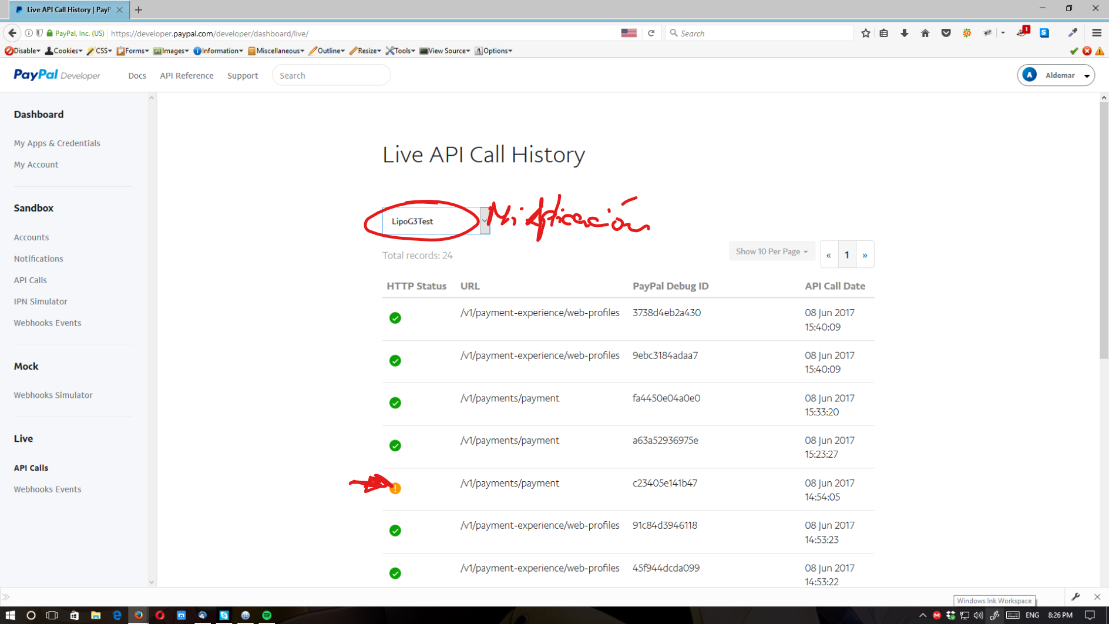This screenshot has height=624, width=1109.
Task: Open the View Source toolbar menu
Action: (445, 51)
